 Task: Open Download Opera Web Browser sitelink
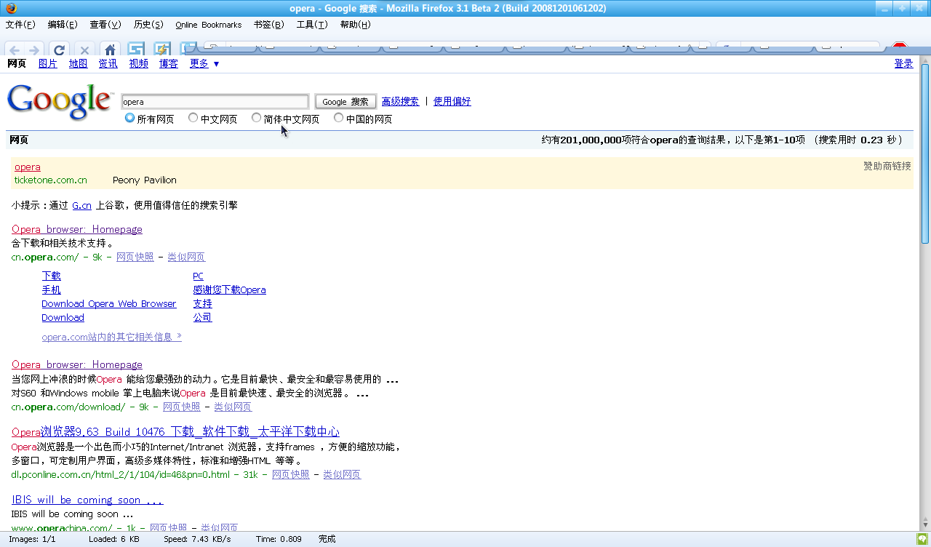tap(109, 304)
